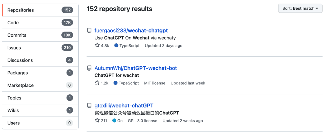
Task: Click the 4.8k star icon
Action: (97, 46)
